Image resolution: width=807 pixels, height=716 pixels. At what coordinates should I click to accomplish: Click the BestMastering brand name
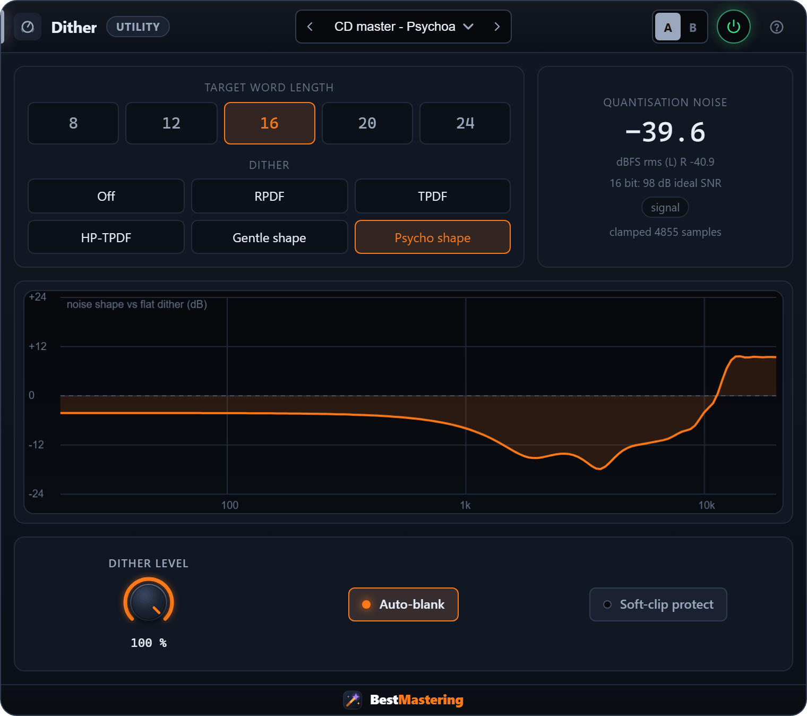(x=417, y=700)
